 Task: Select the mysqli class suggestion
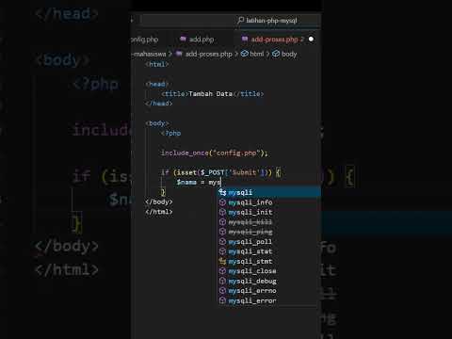point(269,192)
